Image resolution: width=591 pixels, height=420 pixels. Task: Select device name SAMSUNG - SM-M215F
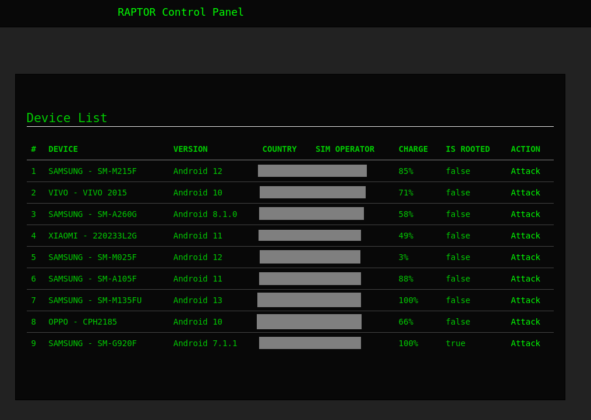coord(92,171)
